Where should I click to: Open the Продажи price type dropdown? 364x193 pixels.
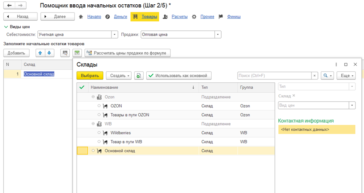pos(218,35)
